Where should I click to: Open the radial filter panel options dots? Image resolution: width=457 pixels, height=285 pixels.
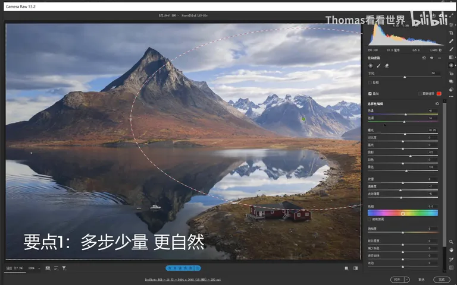point(439,58)
